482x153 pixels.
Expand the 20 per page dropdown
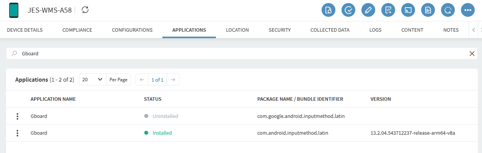click(x=93, y=80)
